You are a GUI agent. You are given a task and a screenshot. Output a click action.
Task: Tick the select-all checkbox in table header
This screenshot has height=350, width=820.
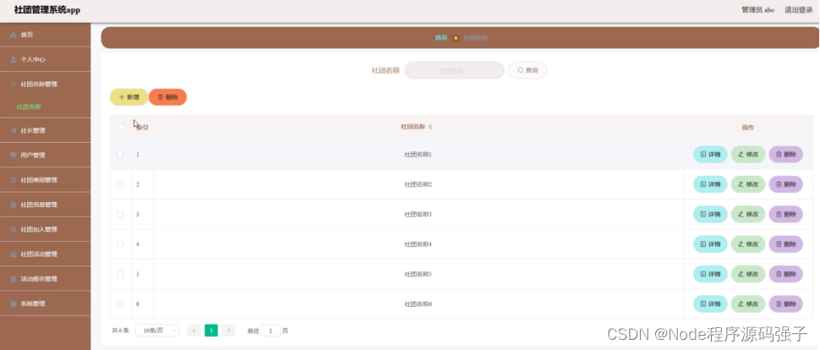click(x=121, y=127)
